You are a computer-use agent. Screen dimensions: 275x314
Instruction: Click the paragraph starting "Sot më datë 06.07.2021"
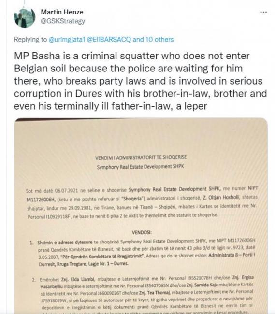(142, 202)
